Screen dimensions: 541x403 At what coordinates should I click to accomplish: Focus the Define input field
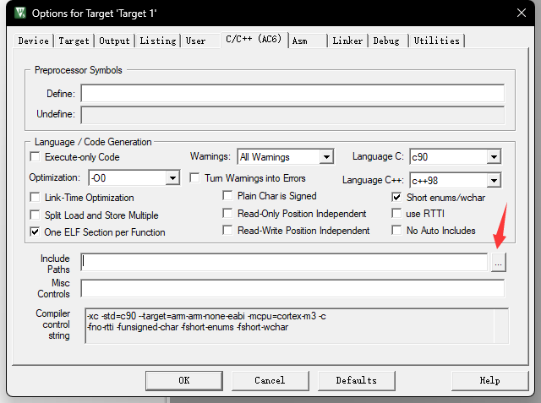tap(292, 93)
